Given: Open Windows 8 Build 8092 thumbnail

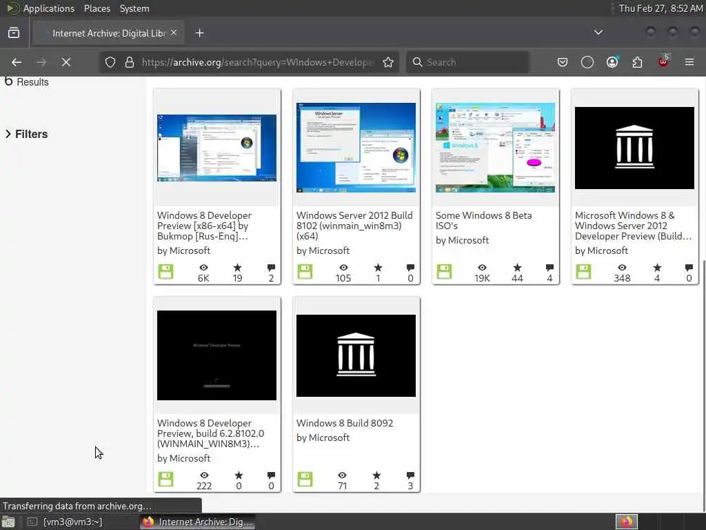Looking at the screenshot, I should pos(356,355).
